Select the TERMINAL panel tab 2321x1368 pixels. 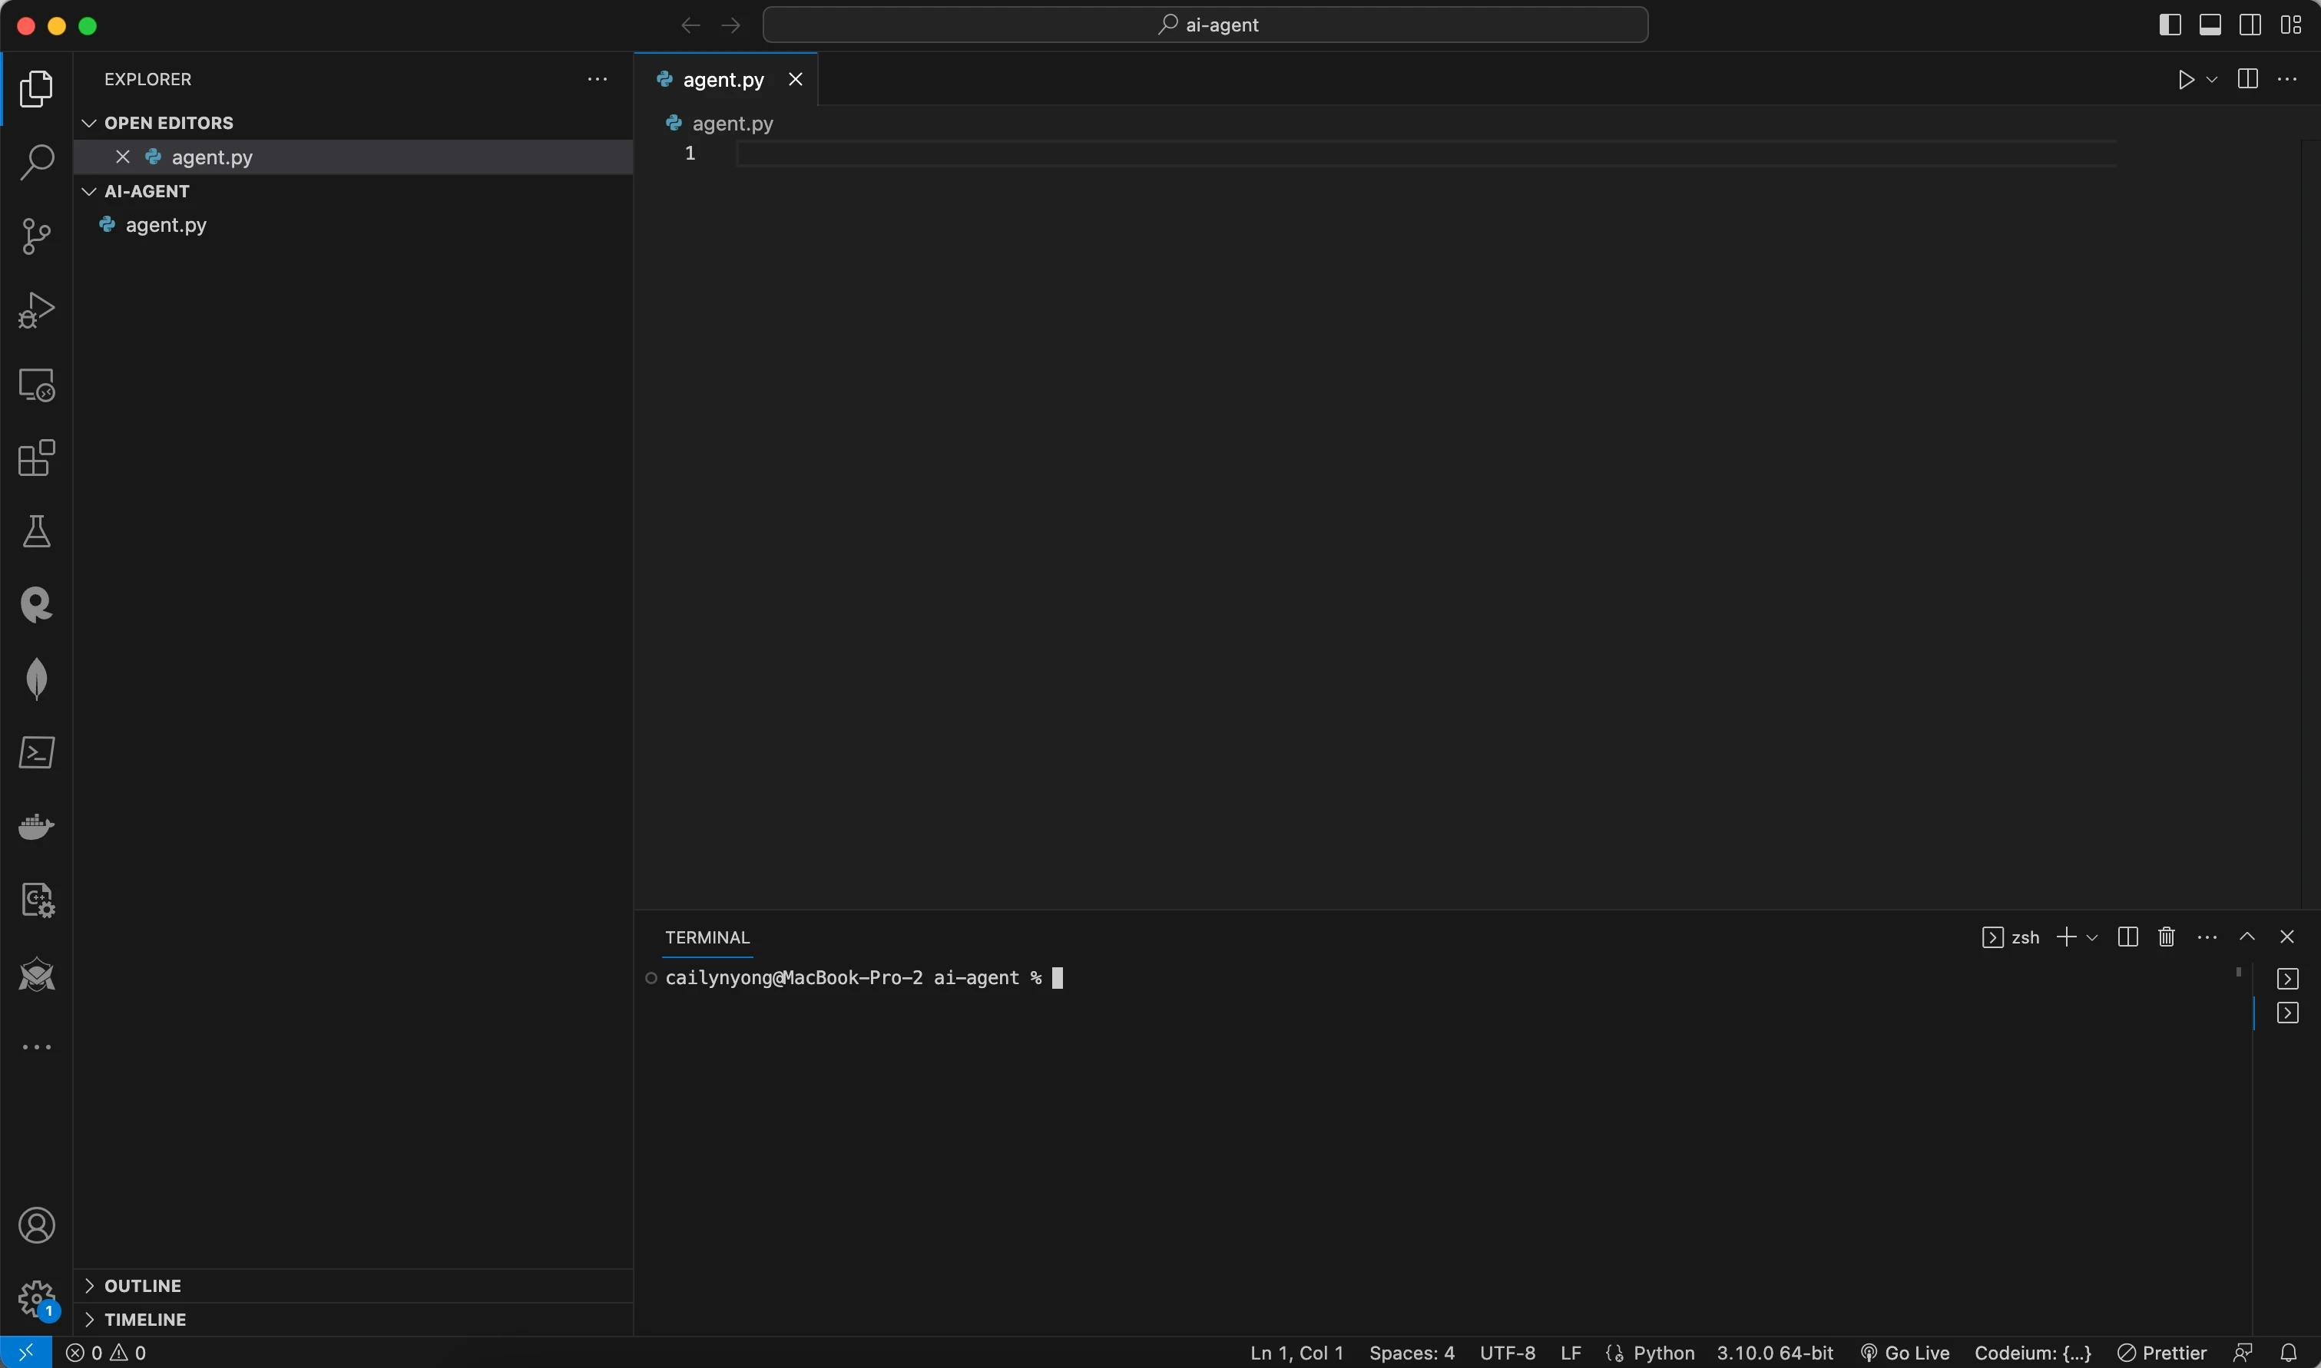click(707, 937)
